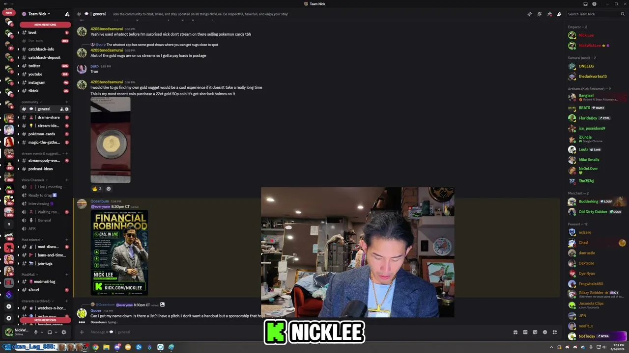Open Team Nick server dropdown menu
Image resolution: width=629 pixels, height=353 pixels.
click(x=40, y=14)
